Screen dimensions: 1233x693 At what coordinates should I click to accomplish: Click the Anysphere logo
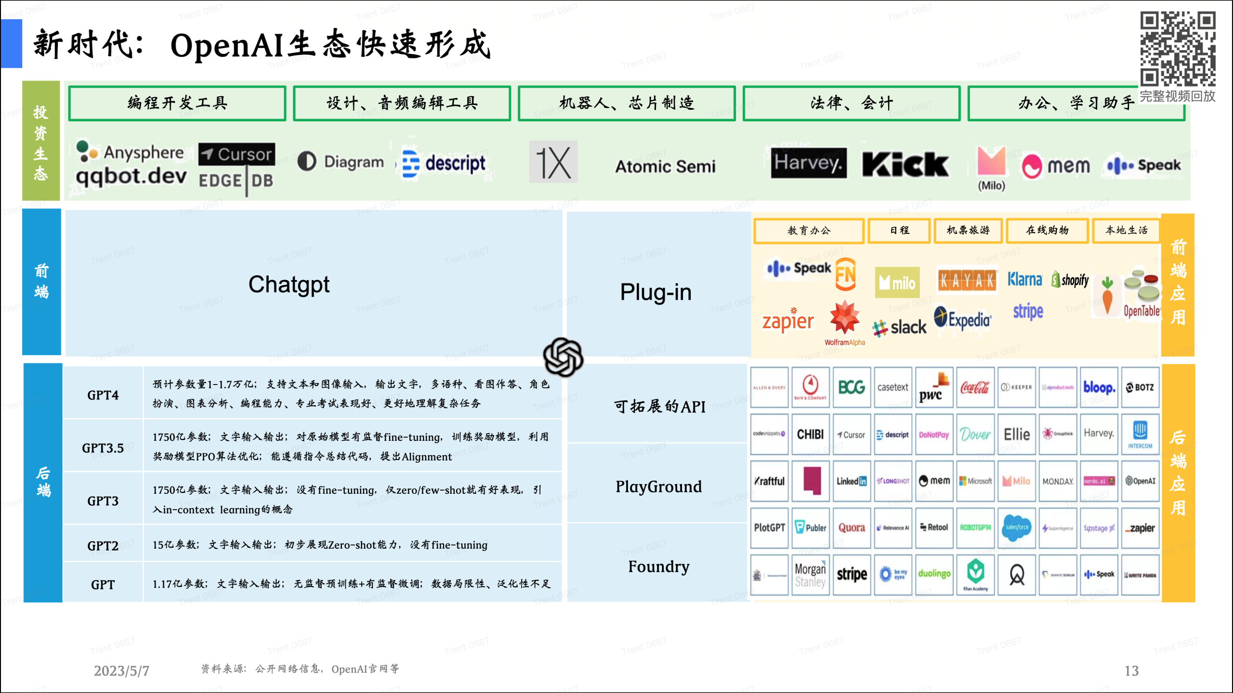(x=130, y=152)
